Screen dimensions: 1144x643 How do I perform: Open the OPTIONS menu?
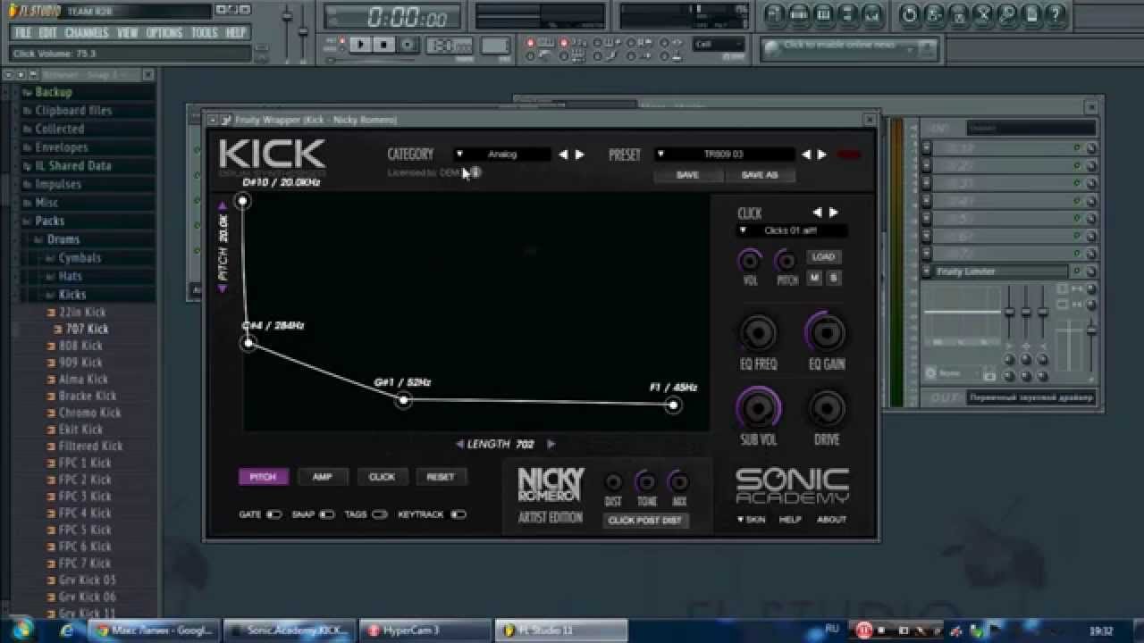[x=164, y=33]
